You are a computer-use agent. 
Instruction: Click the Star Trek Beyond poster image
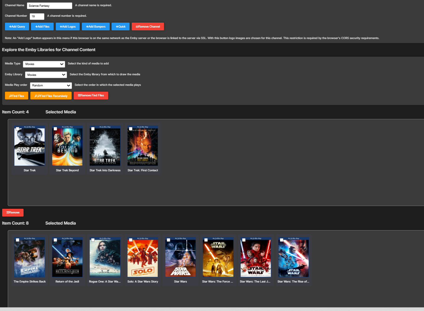[67, 146]
